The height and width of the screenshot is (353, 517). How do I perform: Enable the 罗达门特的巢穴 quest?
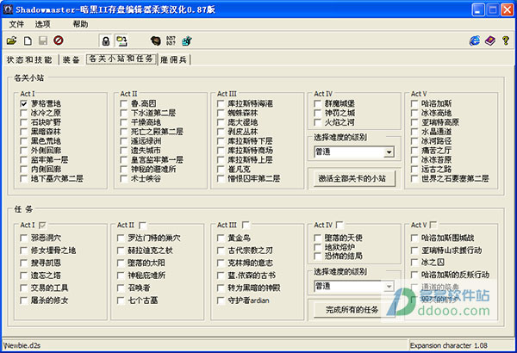tap(121, 238)
